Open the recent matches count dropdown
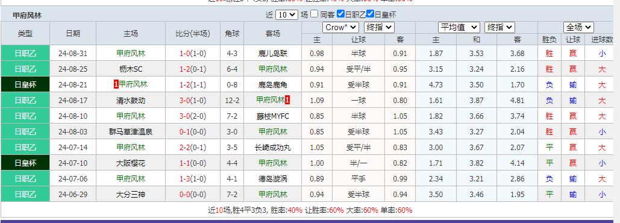Screen dimensions: 620x223 (x=286, y=14)
